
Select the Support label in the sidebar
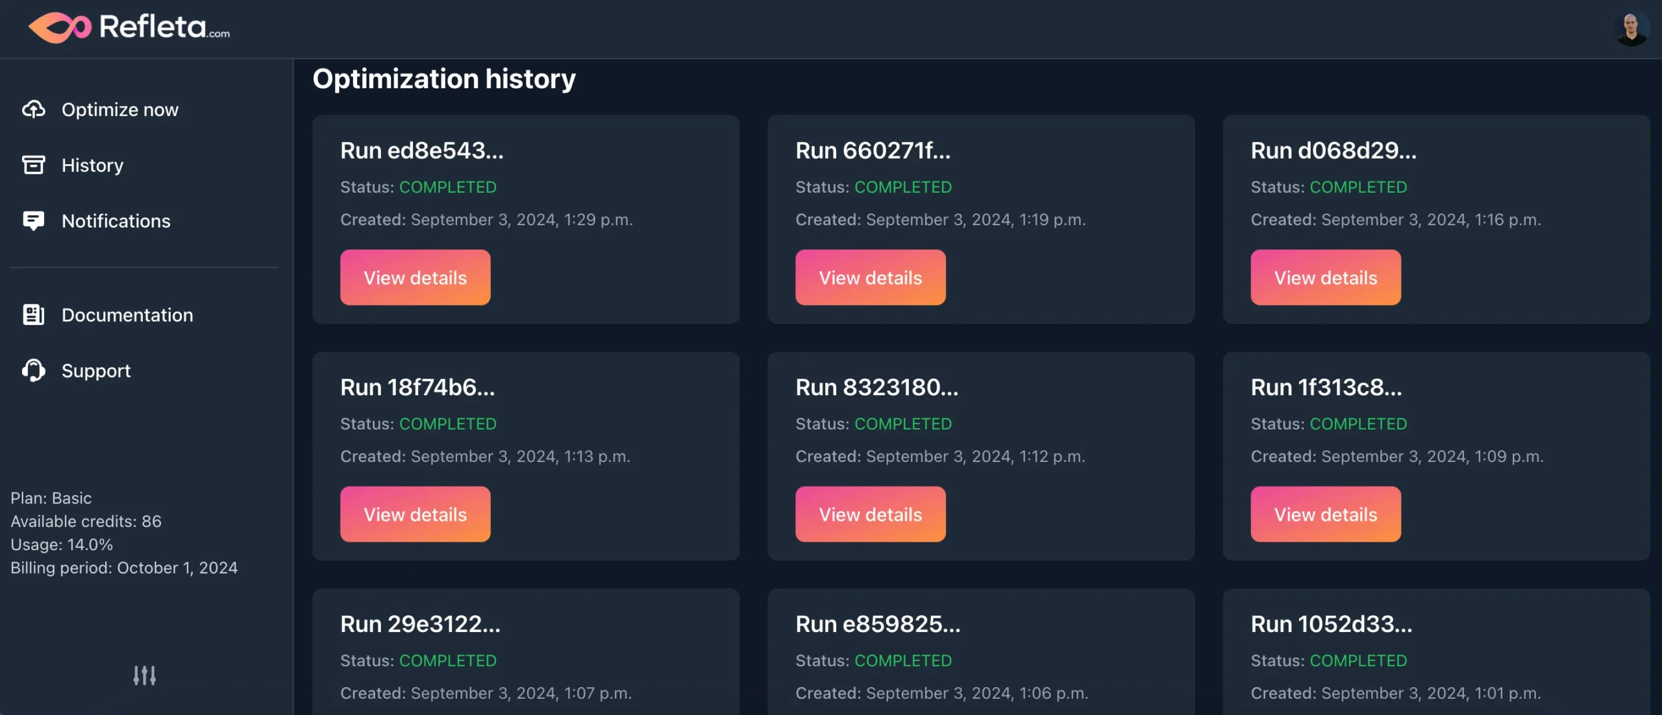click(x=95, y=370)
